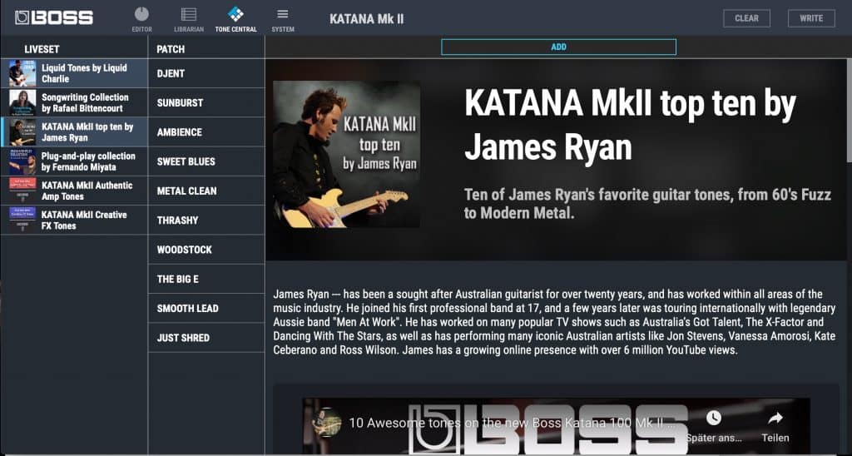Select the JUST SHRED patch
The image size is (852, 456).
pos(206,338)
